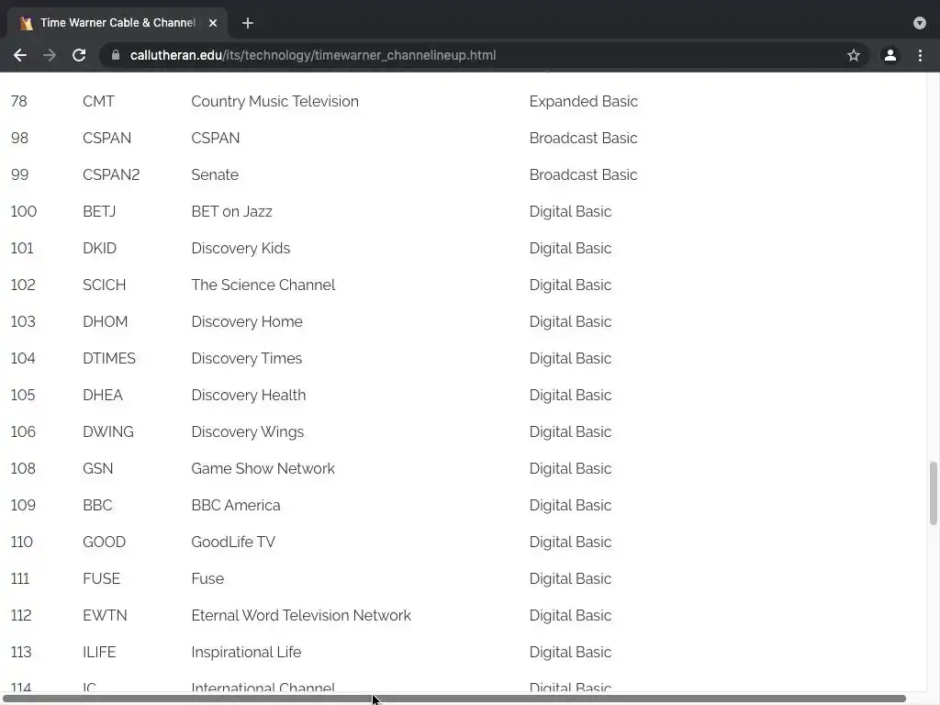Click the 'DHEA' abbreviation
The height and width of the screenshot is (705, 940).
pyautogui.click(x=103, y=395)
